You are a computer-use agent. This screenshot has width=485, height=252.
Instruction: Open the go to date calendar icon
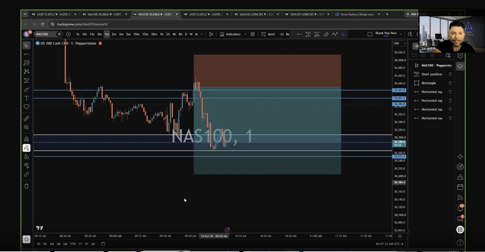coord(103,244)
